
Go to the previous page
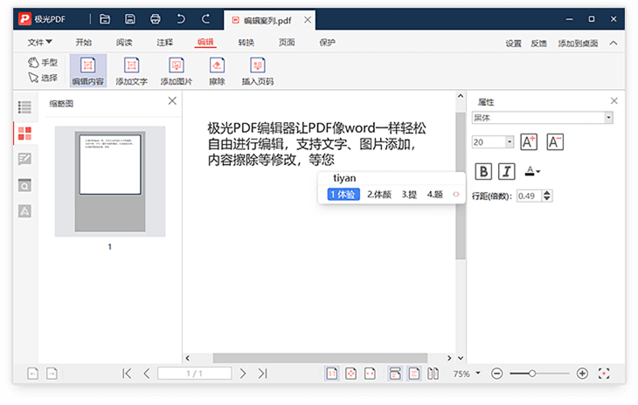(147, 374)
